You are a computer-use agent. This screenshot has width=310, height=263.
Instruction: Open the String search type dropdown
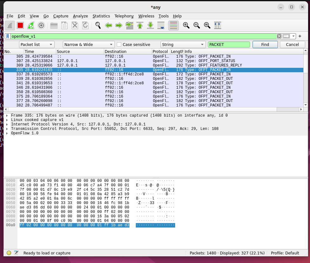tap(183, 45)
